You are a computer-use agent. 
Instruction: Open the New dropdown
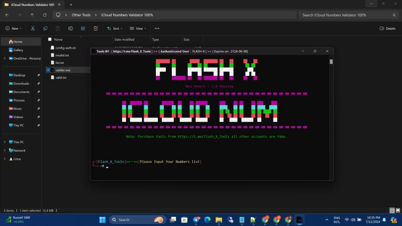tap(14, 29)
